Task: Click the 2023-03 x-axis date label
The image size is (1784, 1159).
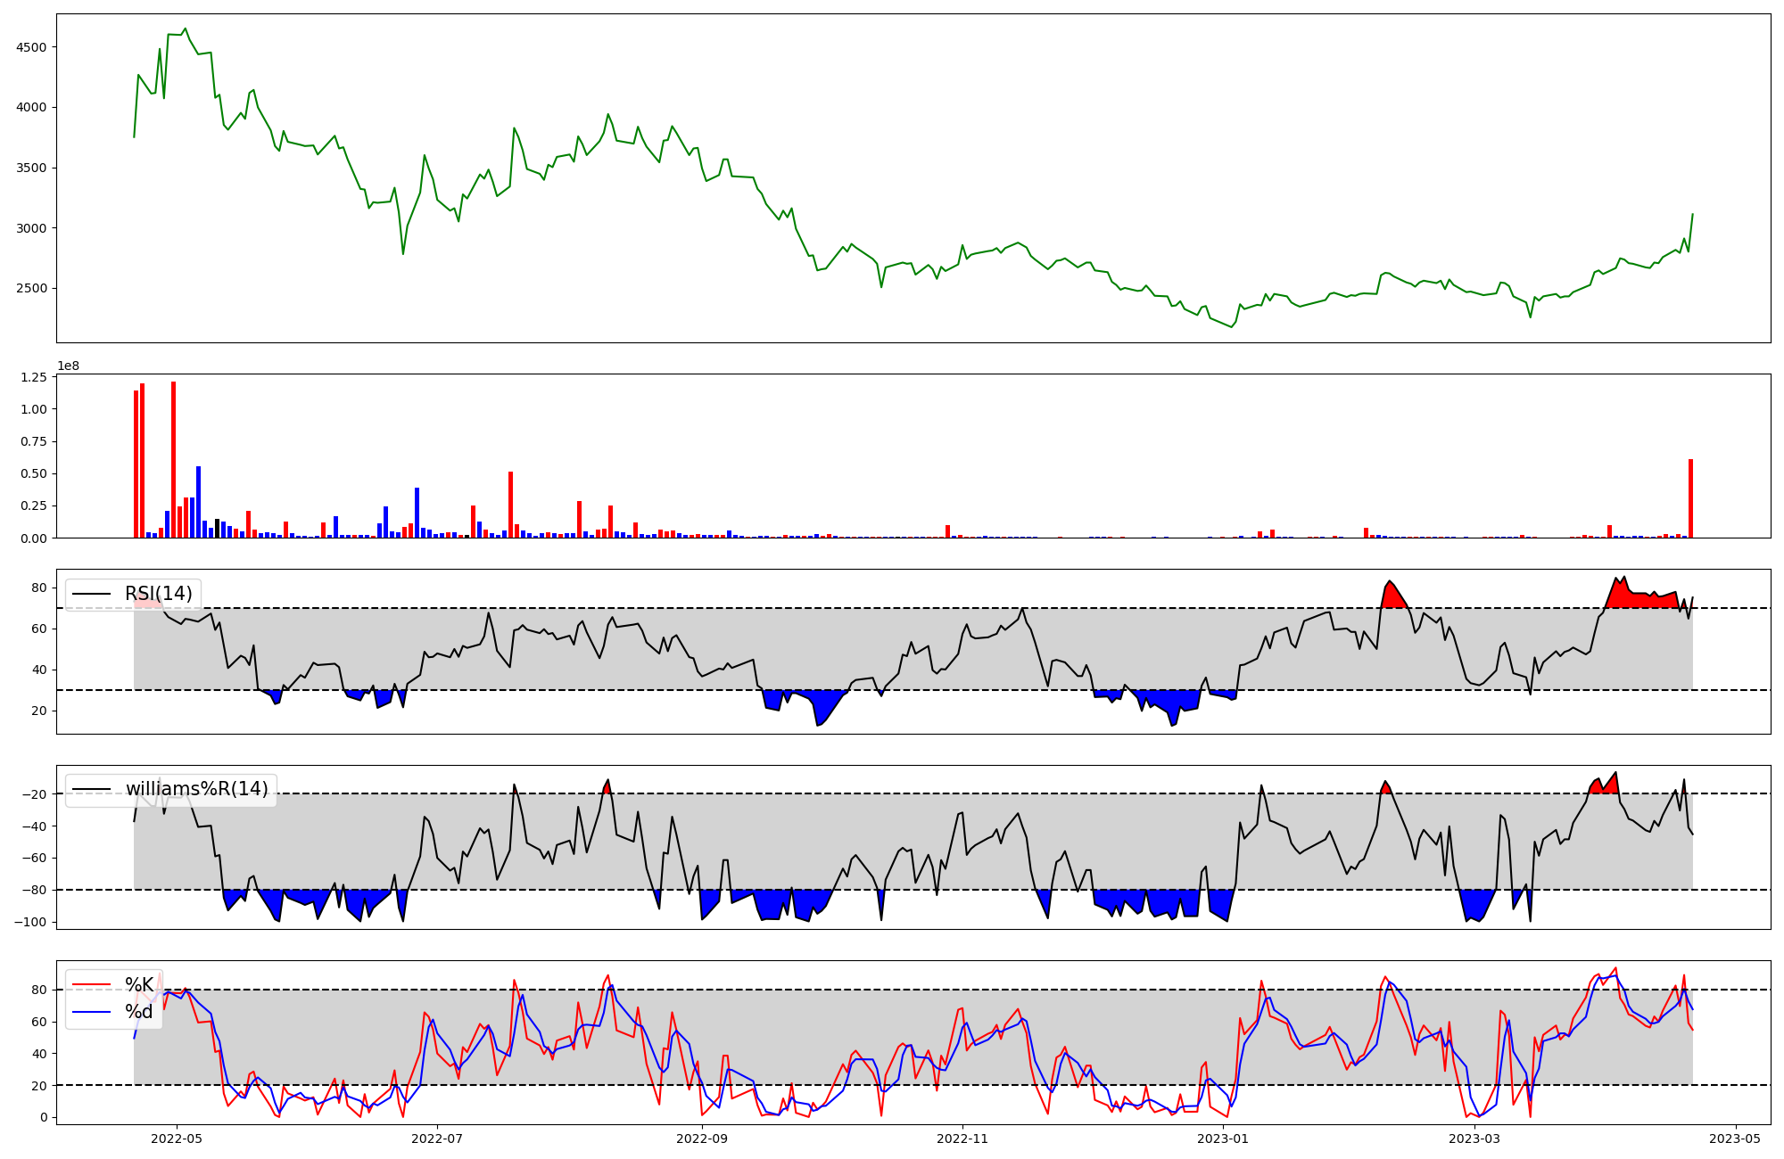Action: (x=1474, y=1138)
